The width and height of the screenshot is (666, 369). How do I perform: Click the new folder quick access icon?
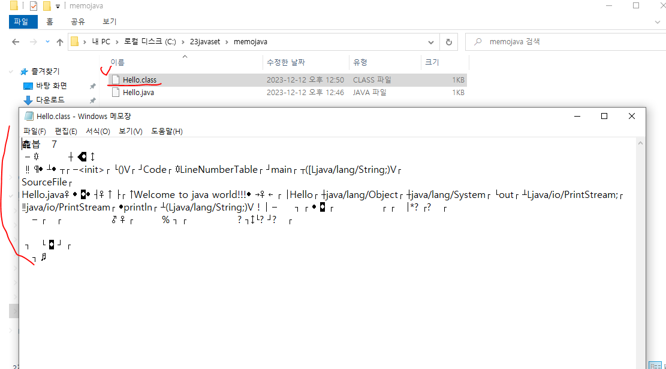(x=47, y=6)
